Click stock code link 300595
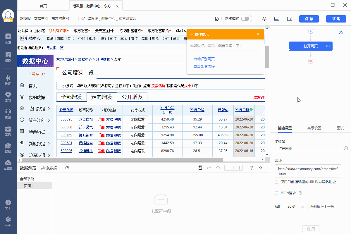 (66, 119)
